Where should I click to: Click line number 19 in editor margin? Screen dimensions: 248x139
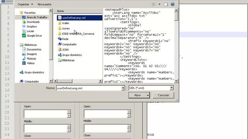[x=7, y=107]
